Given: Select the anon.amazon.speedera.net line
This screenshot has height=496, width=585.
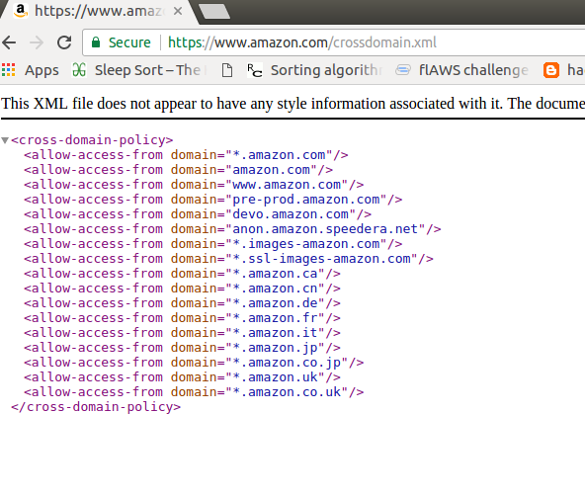Looking at the screenshot, I should [x=232, y=229].
